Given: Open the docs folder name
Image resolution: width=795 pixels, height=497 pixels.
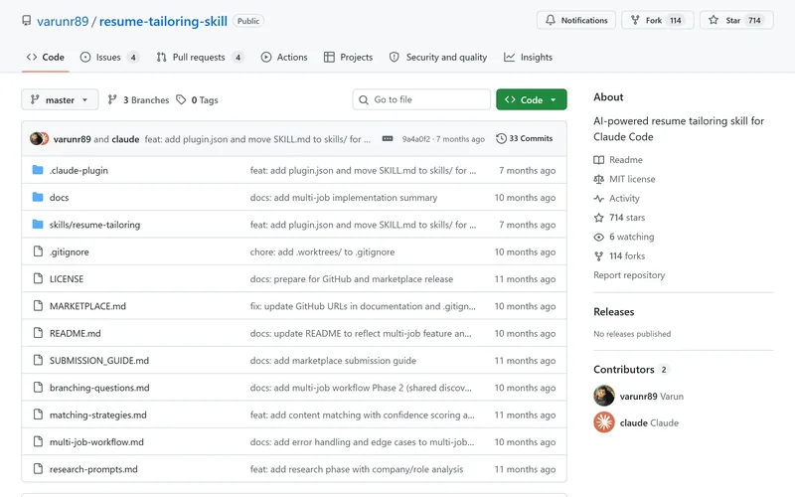Looking at the screenshot, I should (59, 197).
